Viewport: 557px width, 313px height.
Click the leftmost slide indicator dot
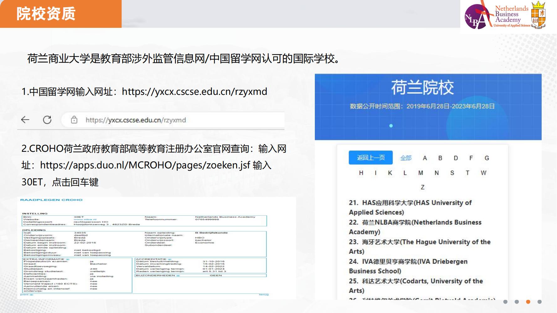pos(506,302)
